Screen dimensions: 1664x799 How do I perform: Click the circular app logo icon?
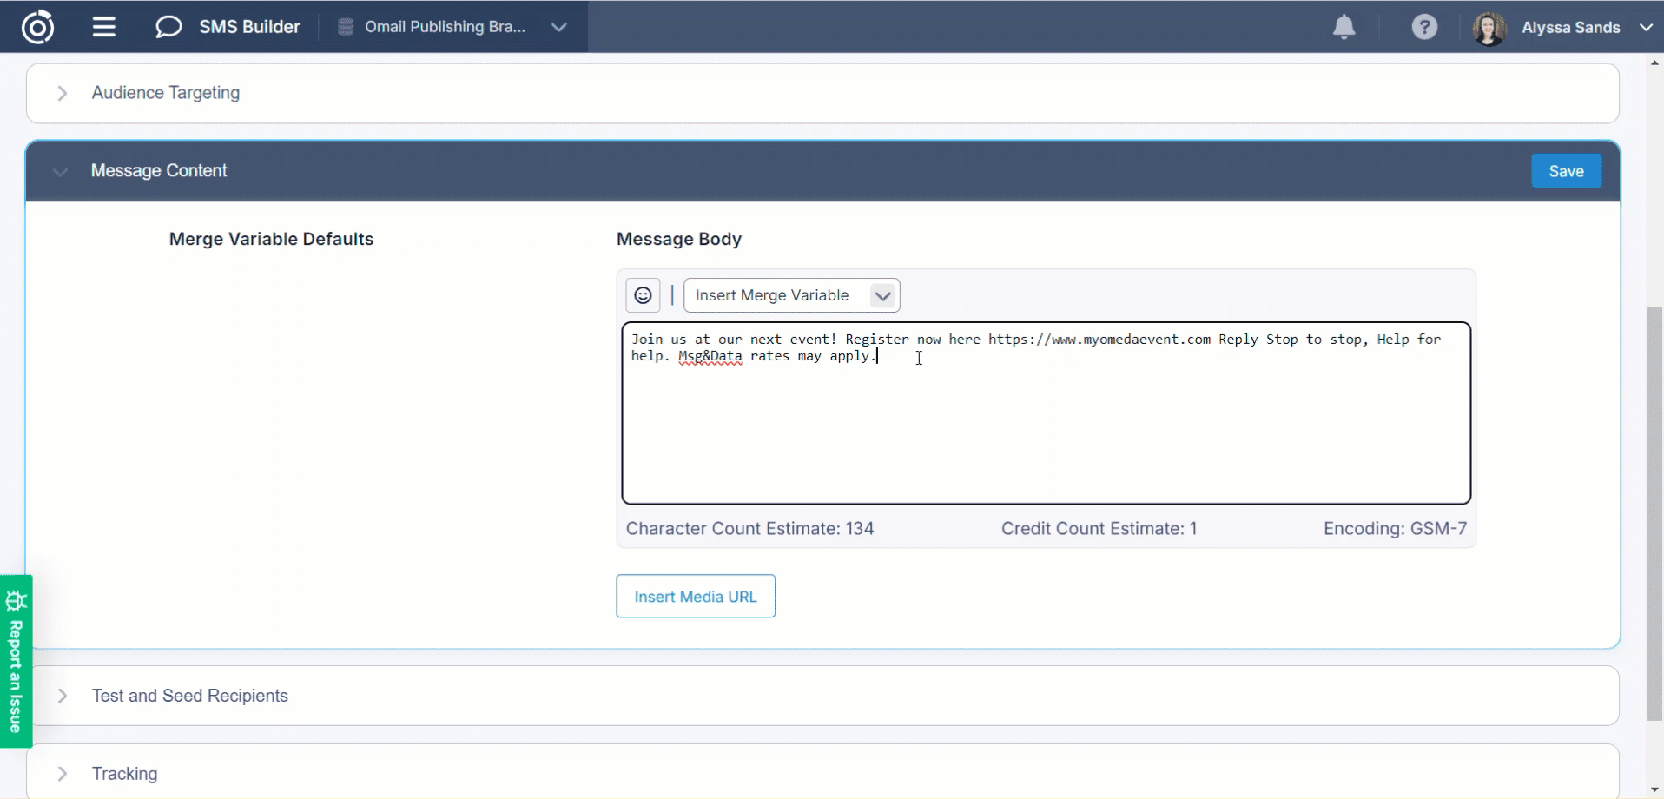click(x=37, y=27)
